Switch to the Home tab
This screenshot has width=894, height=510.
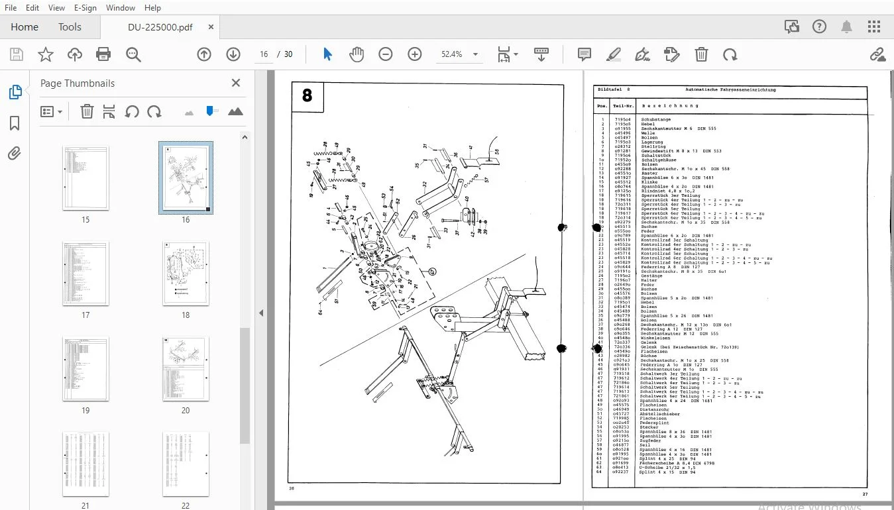tap(25, 27)
